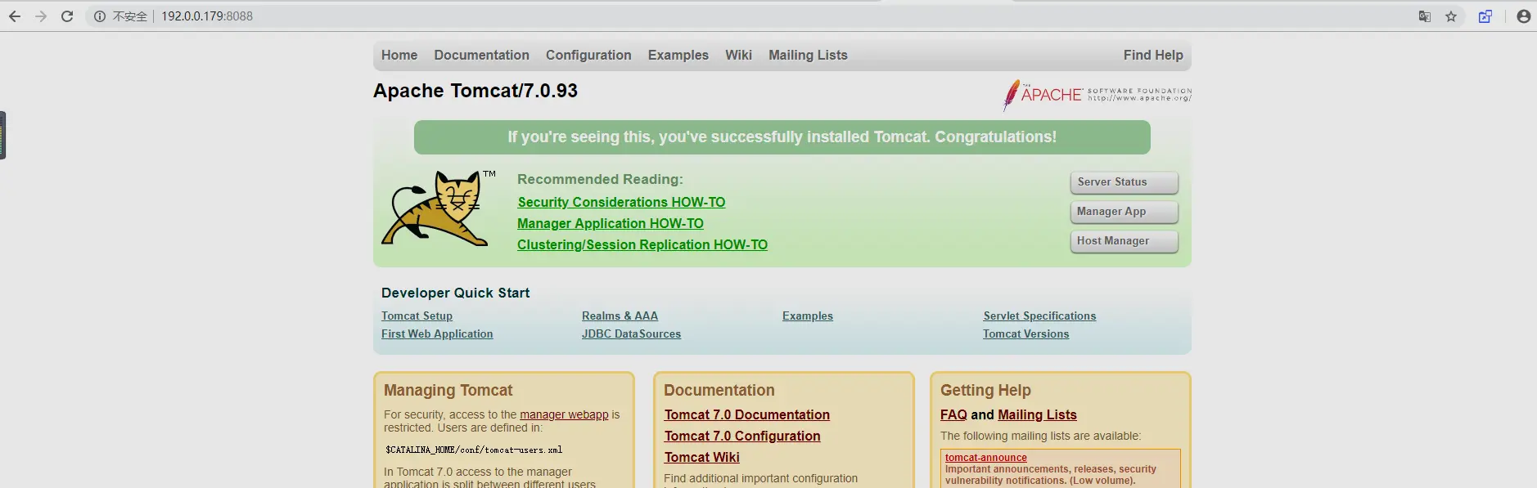Click the translate page icon

[1425, 16]
